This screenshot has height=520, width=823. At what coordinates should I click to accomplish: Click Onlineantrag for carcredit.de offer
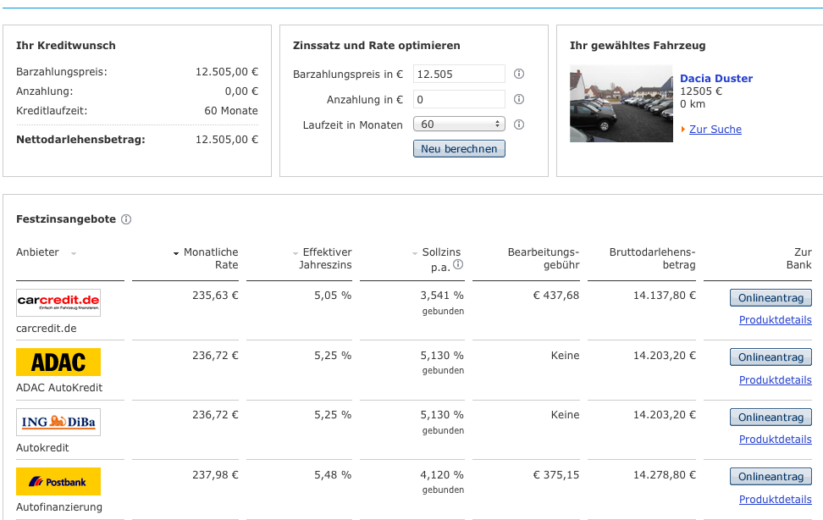(771, 297)
